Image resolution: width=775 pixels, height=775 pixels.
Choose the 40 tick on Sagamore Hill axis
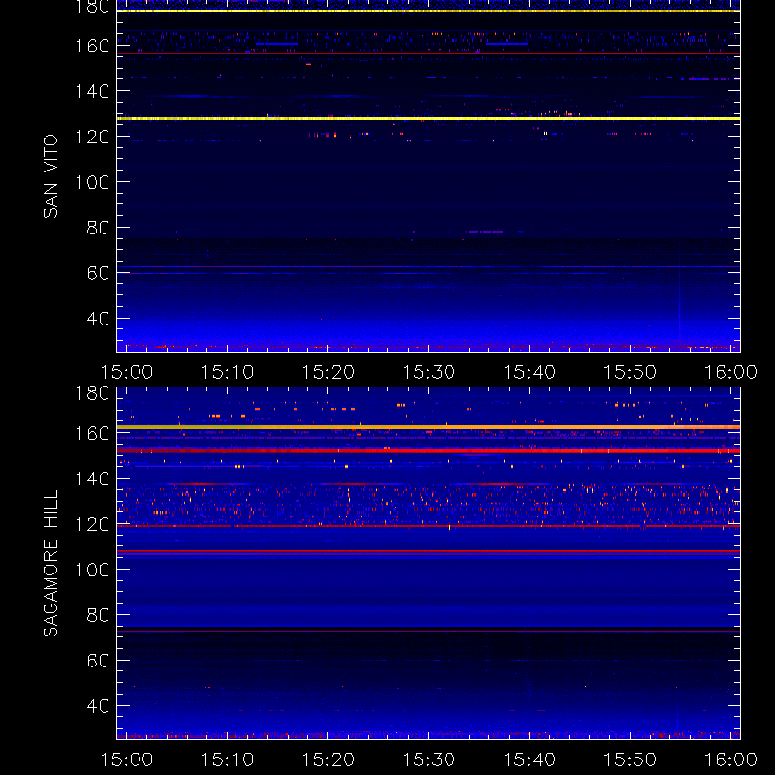tap(98, 706)
